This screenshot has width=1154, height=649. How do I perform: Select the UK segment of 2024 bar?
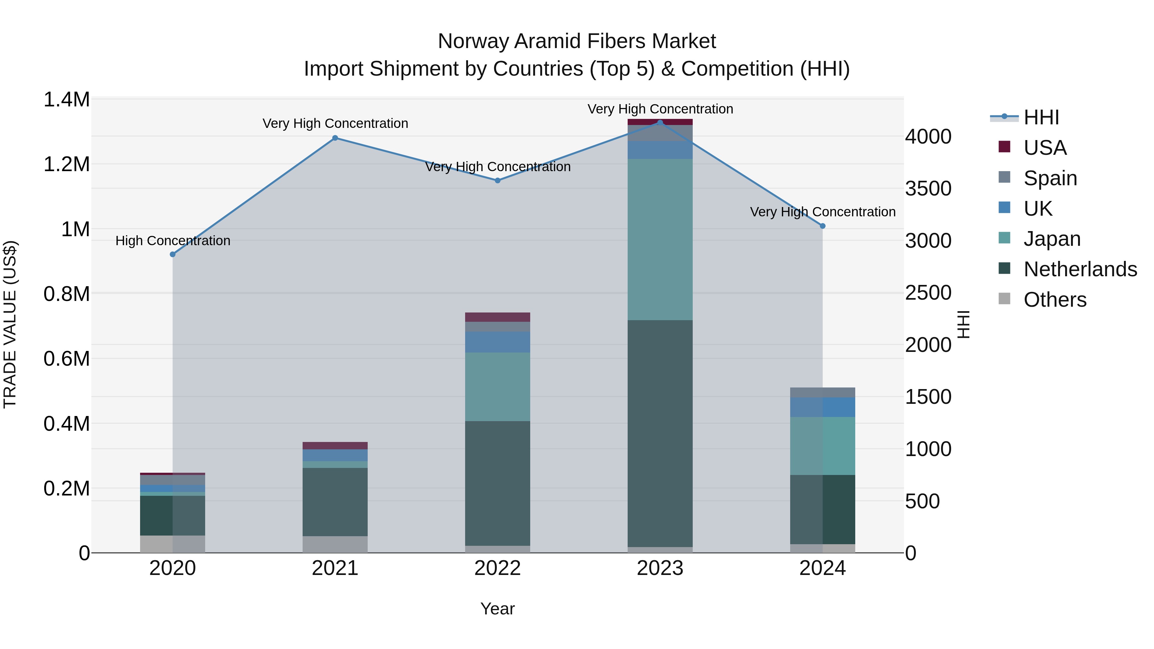click(x=823, y=407)
